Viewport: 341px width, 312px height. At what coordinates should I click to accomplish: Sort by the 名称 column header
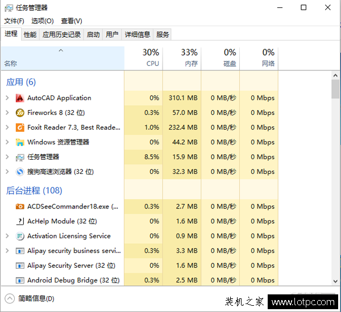pos(63,59)
